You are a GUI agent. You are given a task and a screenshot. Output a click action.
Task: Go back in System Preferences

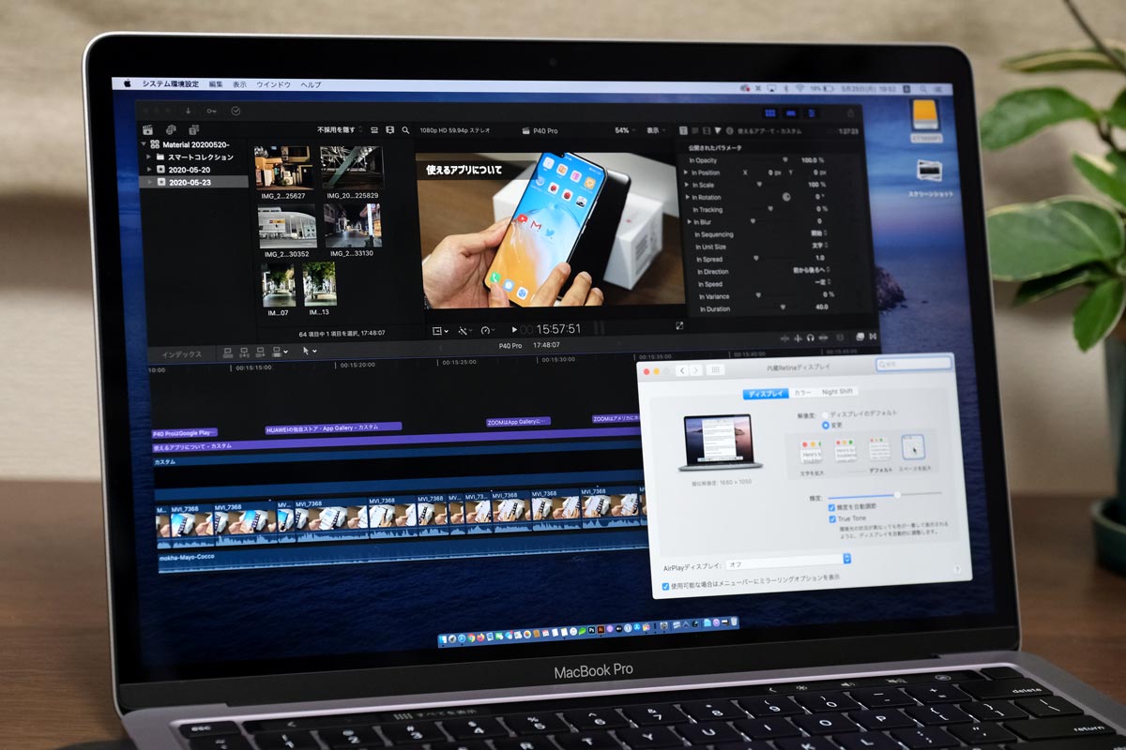click(682, 370)
